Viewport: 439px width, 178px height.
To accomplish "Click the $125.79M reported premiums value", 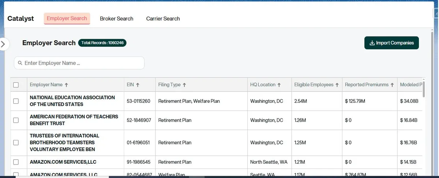I will 355,101.
